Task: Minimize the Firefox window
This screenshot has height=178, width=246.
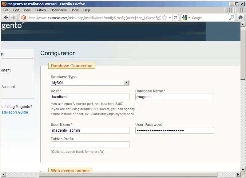Action: 232,4
